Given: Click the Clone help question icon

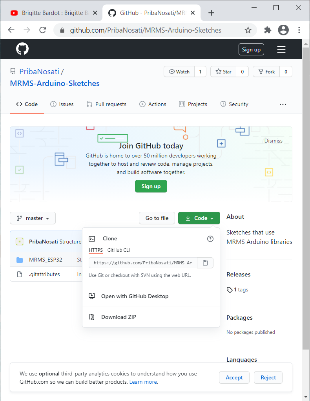Looking at the screenshot, I should [210, 239].
